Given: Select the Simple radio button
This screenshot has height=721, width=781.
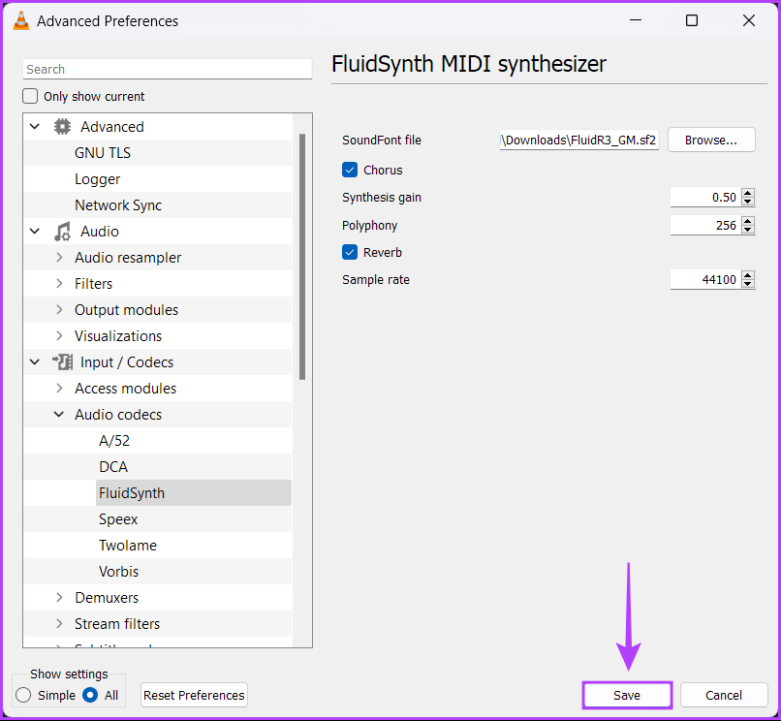Looking at the screenshot, I should coord(23,695).
